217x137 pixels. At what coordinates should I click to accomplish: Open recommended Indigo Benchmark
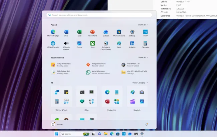pyautogui.click(x=96, y=65)
